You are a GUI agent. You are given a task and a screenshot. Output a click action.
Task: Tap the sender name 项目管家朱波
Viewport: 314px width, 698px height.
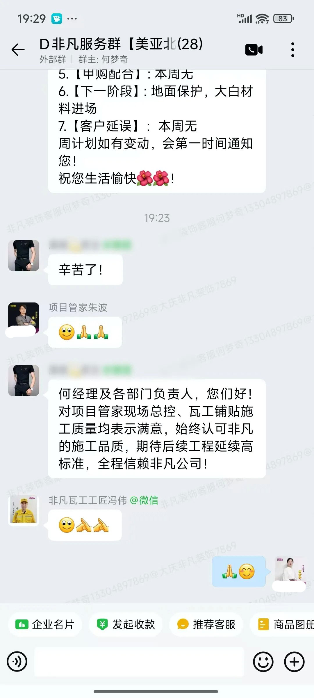(78, 307)
